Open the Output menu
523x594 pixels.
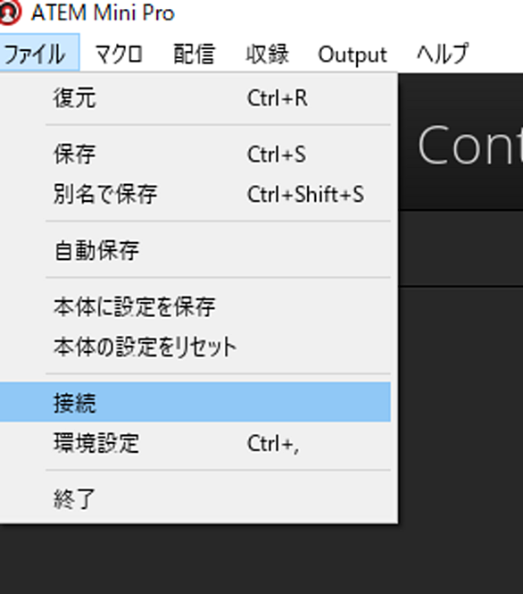click(x=353, y=54)
